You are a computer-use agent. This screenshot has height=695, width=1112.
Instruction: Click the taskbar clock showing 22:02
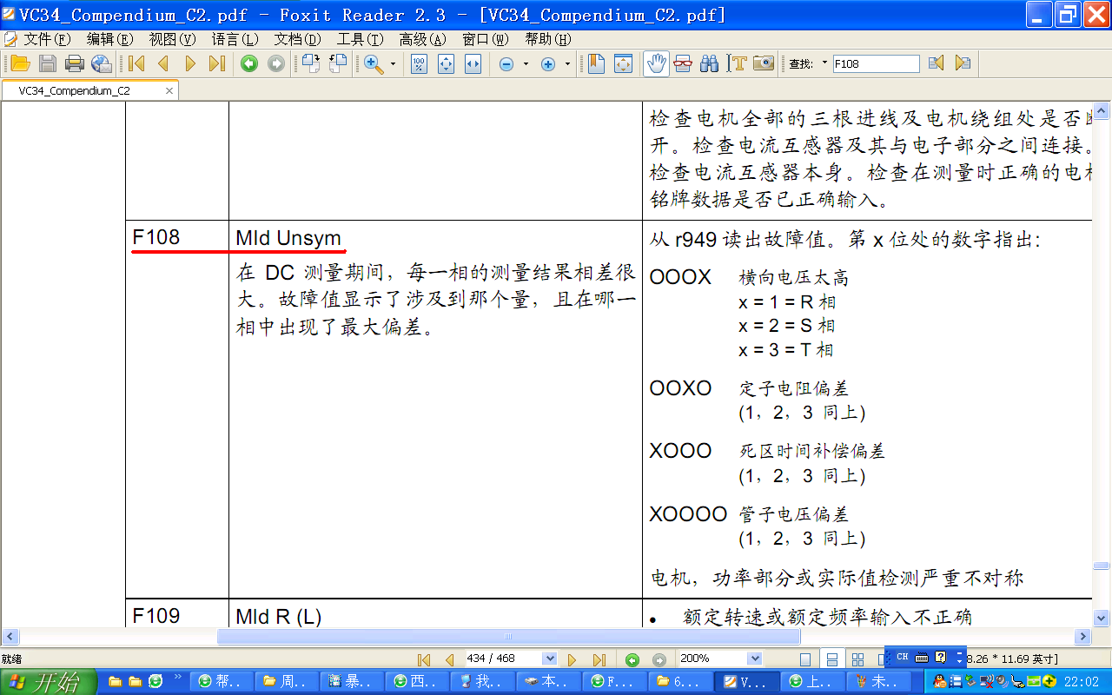click(x=1082, y=682)
